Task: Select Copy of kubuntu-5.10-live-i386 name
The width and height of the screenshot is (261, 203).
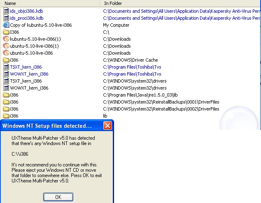Action: pyautogui.click(x=41, y=25)
